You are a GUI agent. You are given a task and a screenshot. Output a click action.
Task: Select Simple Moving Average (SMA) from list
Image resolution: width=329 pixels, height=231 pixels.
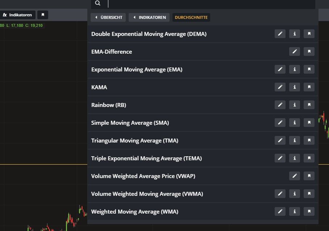[x=130, y=123]
